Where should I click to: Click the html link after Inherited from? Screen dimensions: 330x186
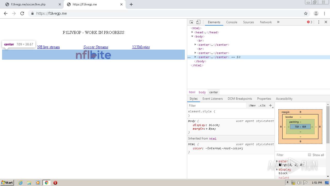[x=213, y=139]
